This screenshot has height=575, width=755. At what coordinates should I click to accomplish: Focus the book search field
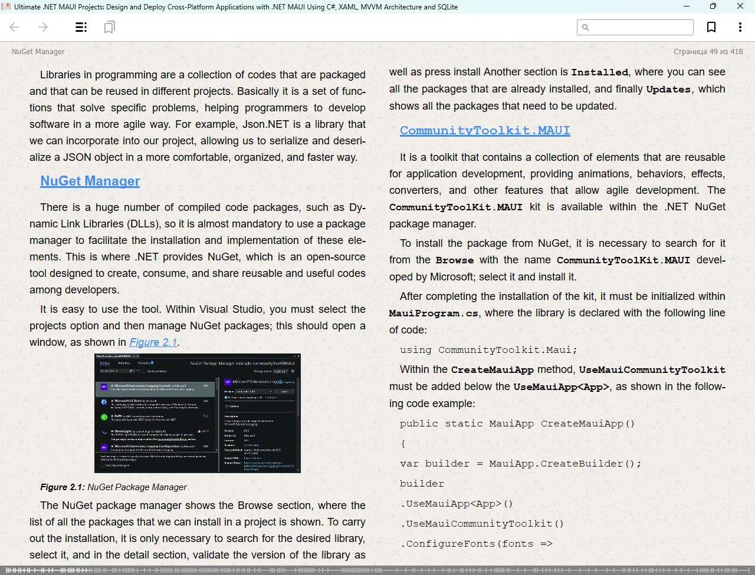click(x=640, y=27)
